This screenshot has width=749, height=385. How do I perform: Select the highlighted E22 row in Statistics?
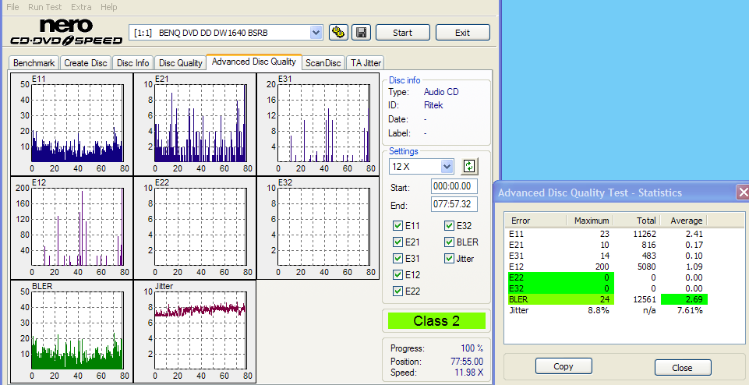(606, 277)
